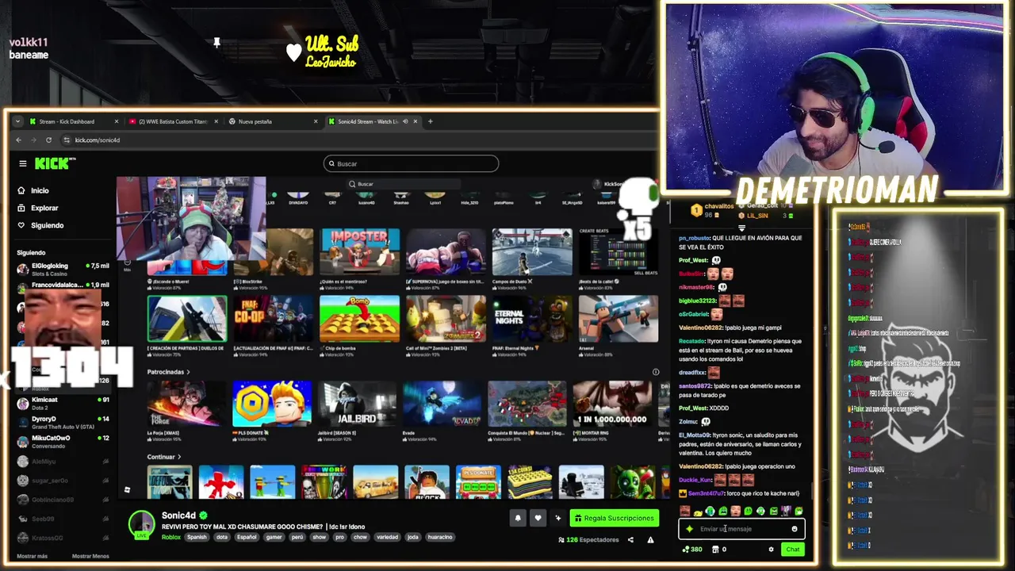Open the Evade game thumbnail
Screen dimensions: 1015x571
pos(442,404)
